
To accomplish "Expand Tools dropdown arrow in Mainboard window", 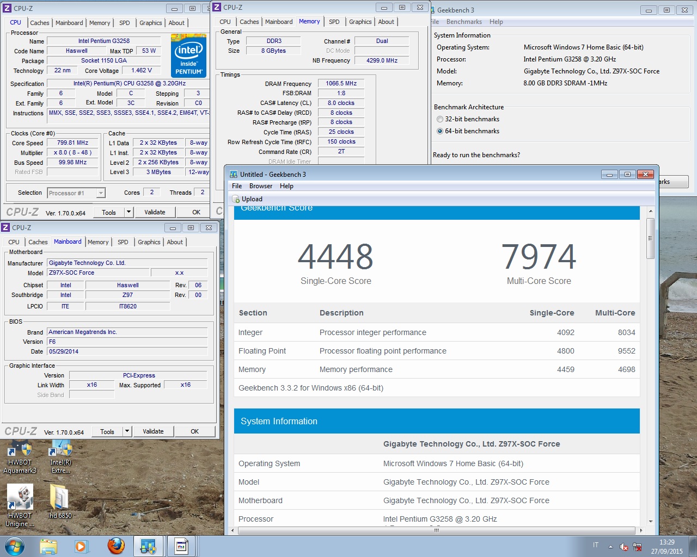I will pos(127,431).
